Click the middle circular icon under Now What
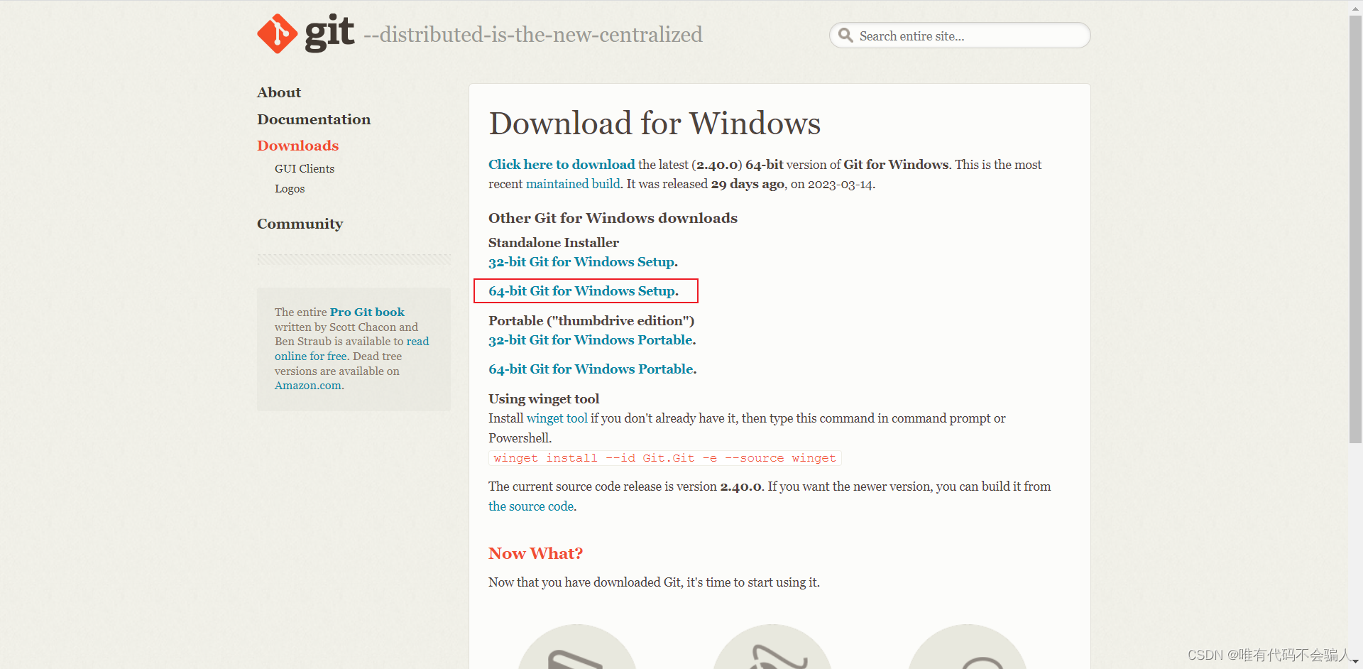Image resolution: width=1363 pixels, height=669 pixels. pos(772,647)
